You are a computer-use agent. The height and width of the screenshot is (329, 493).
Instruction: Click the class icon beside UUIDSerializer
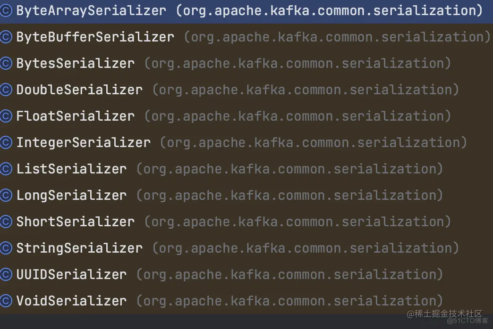point(6,274)
